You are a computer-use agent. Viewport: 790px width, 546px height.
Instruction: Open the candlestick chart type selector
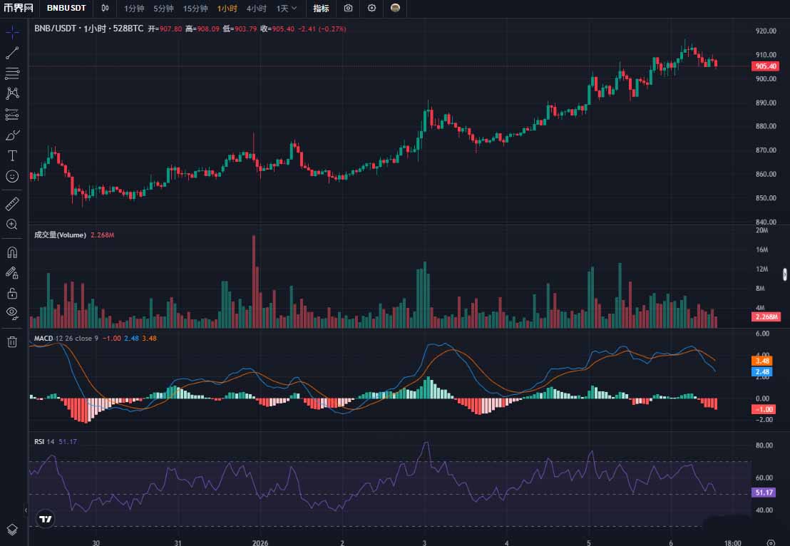click(x=105, y=9)
